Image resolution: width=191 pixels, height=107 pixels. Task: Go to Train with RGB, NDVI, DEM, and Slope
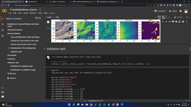(x=25, y=37)
